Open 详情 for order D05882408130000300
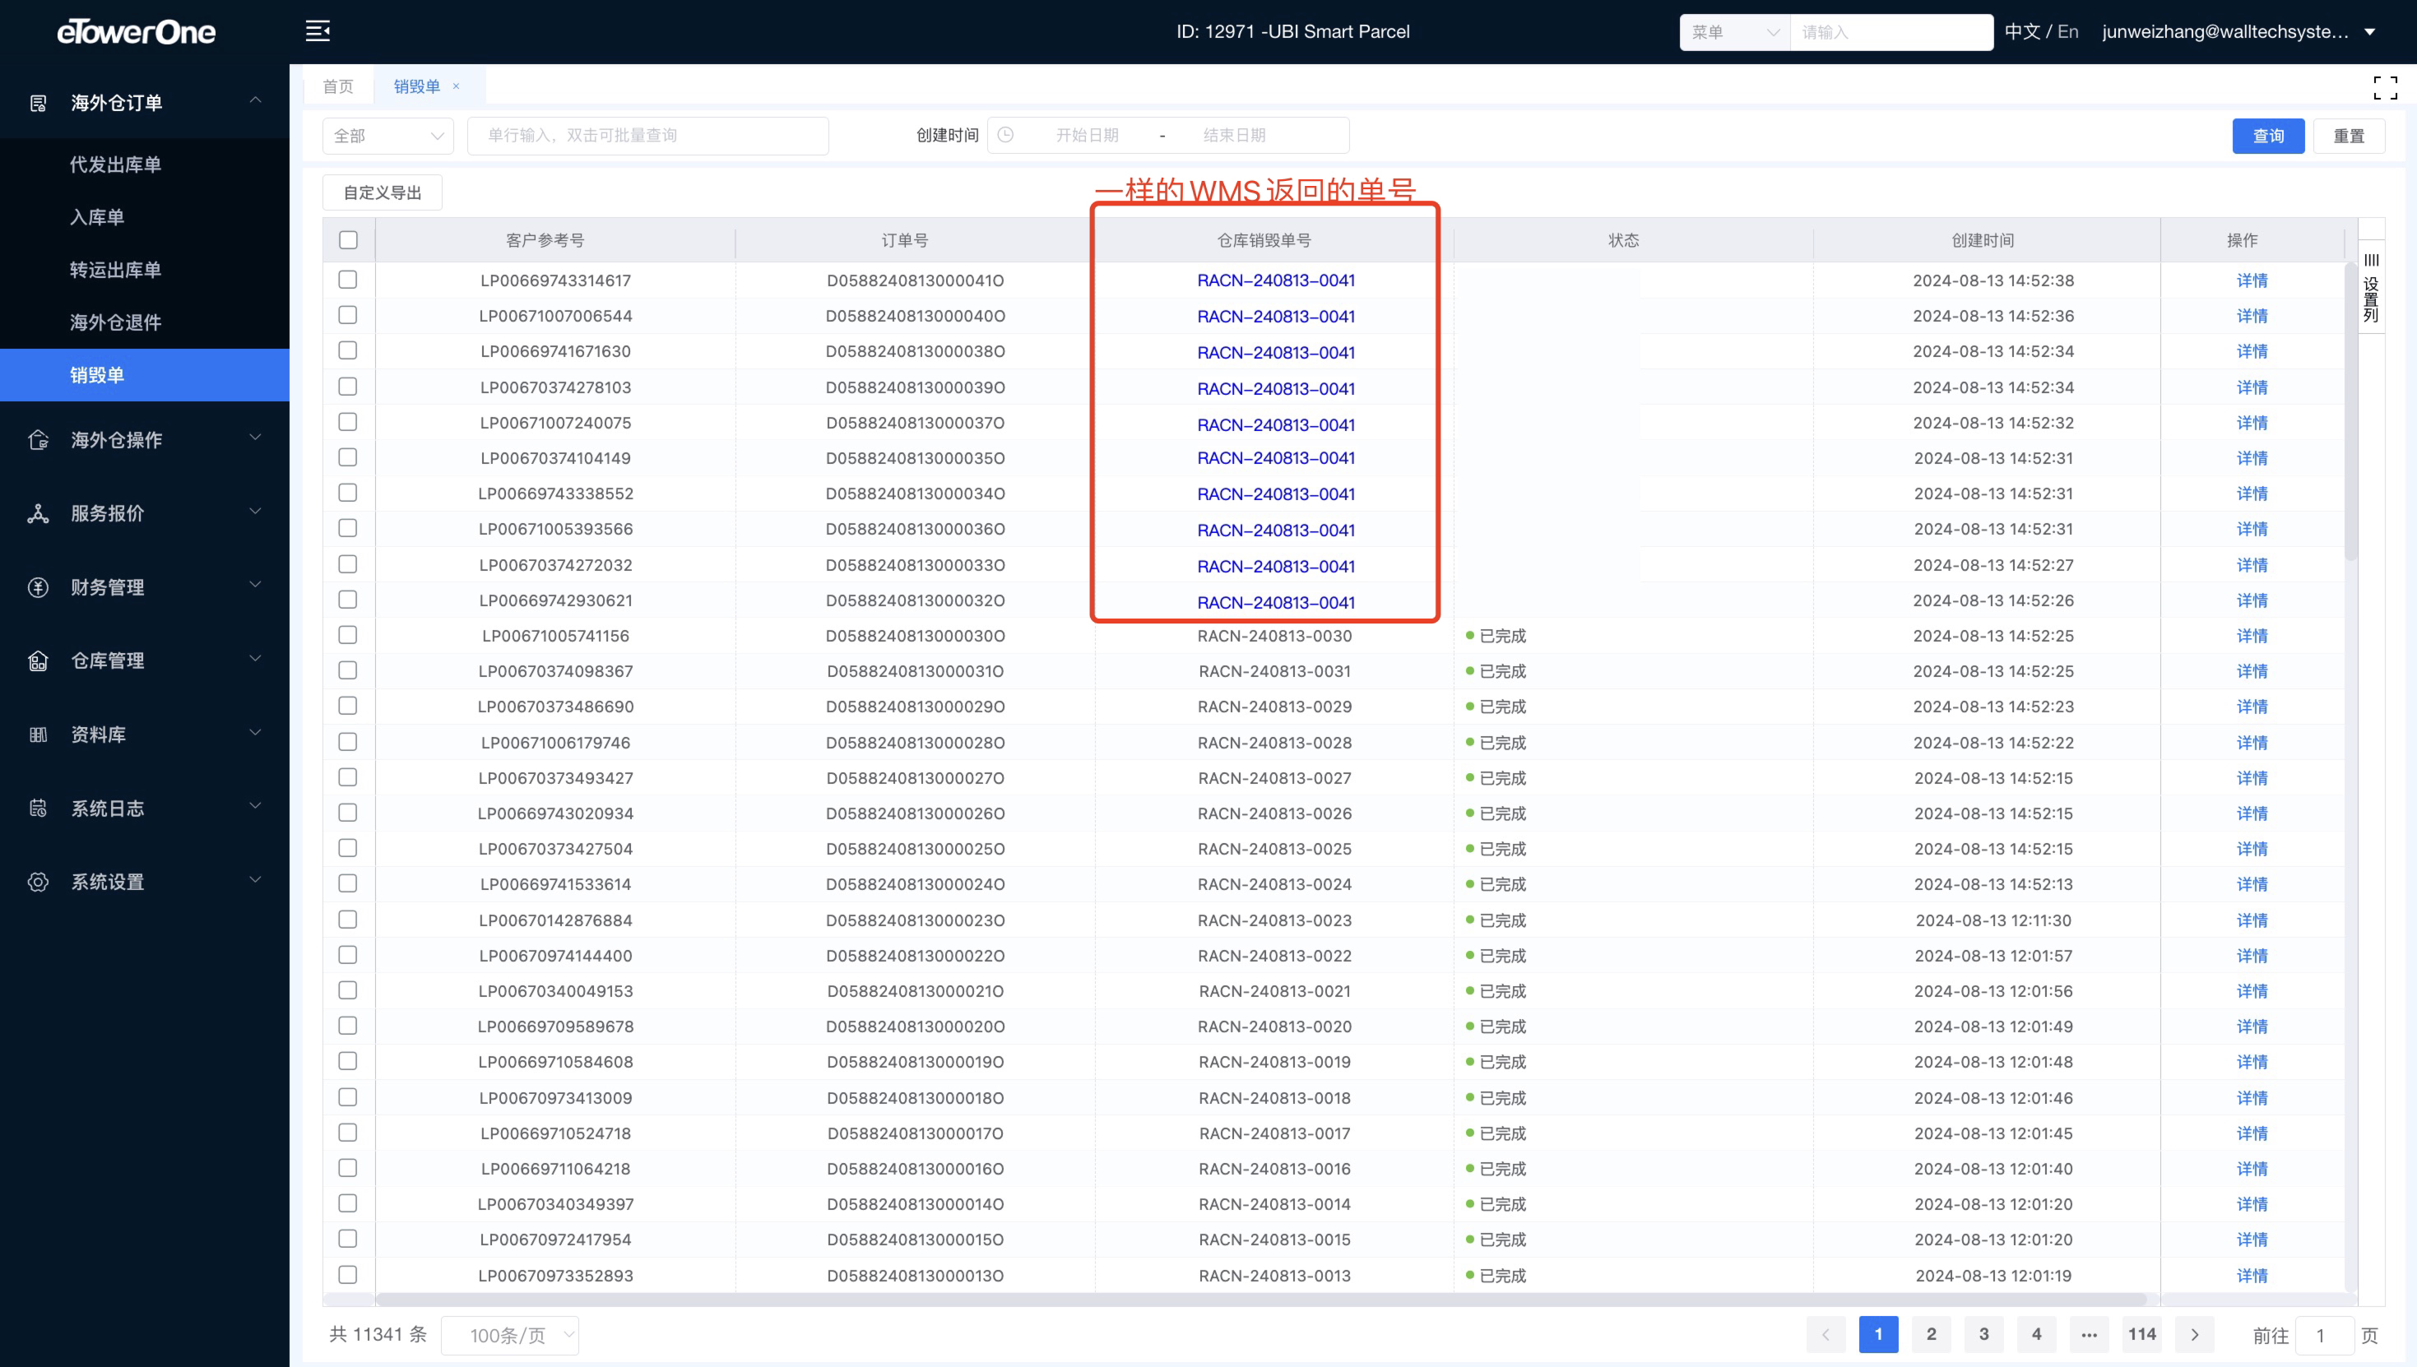The width and height of the screenshot is (2417, 1367). tap(2251, 636)
